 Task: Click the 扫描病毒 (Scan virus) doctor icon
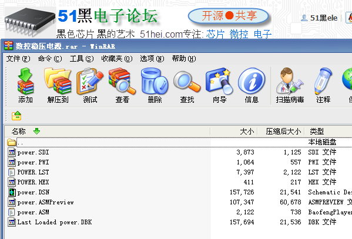click(x=290, y=81)
